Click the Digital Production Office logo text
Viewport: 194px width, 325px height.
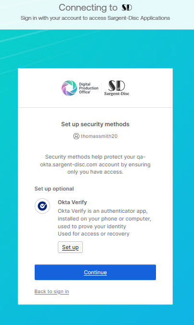89,88
